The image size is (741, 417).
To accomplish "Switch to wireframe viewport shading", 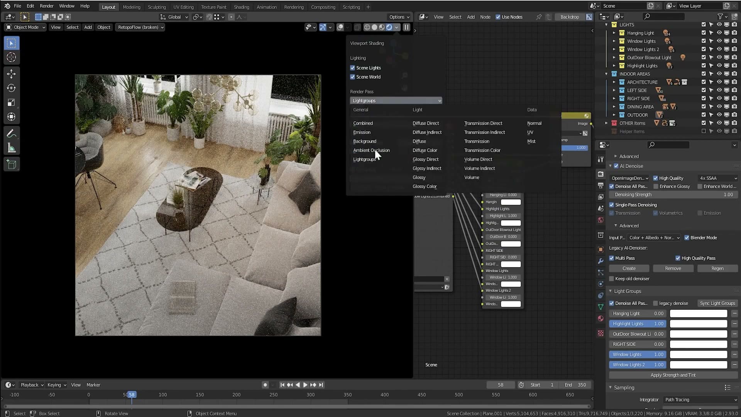I will coord(367,27).
